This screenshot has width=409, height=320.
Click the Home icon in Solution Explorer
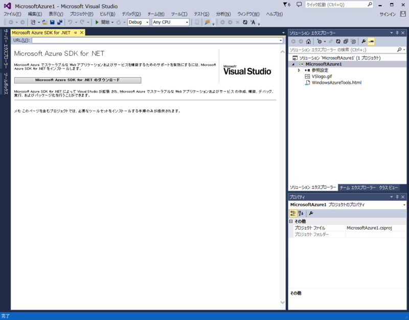tap(308, 41)
